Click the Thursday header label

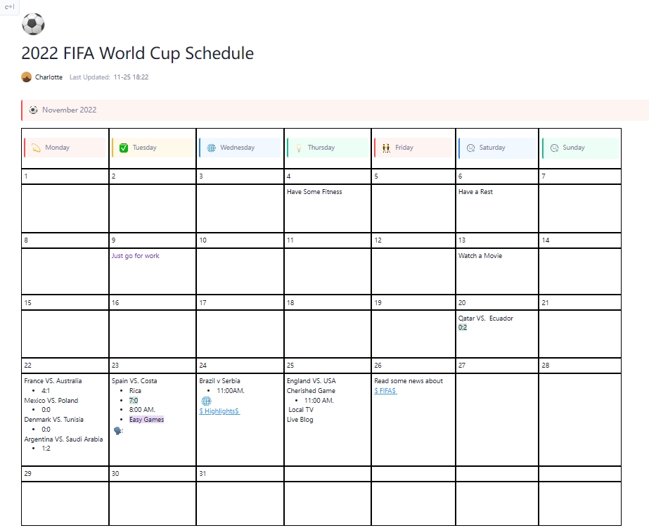[321, 148]
